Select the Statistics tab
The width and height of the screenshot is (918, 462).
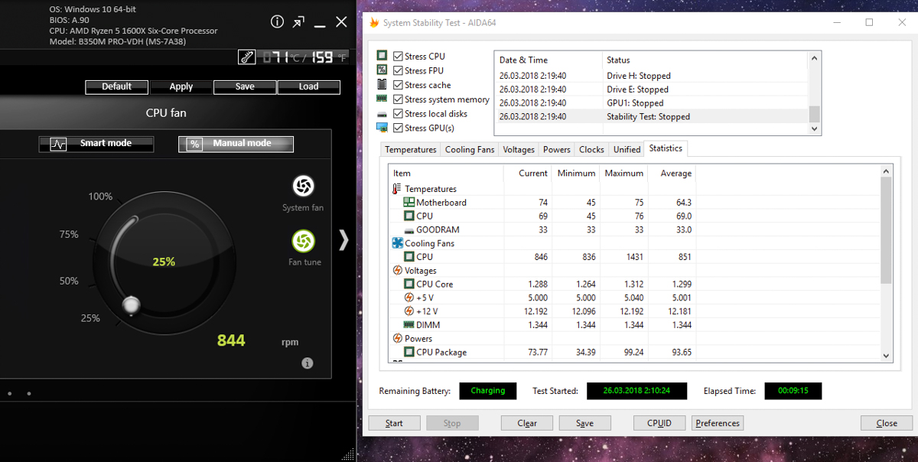666,148
